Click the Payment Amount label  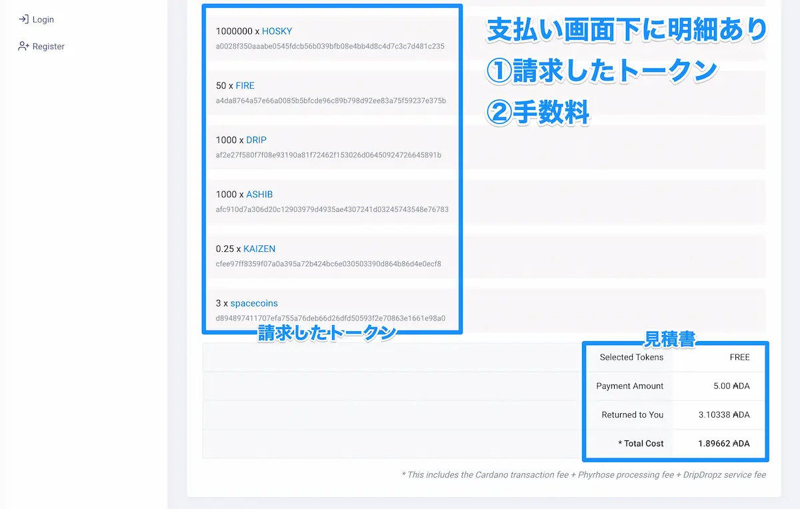pos(630,386)
